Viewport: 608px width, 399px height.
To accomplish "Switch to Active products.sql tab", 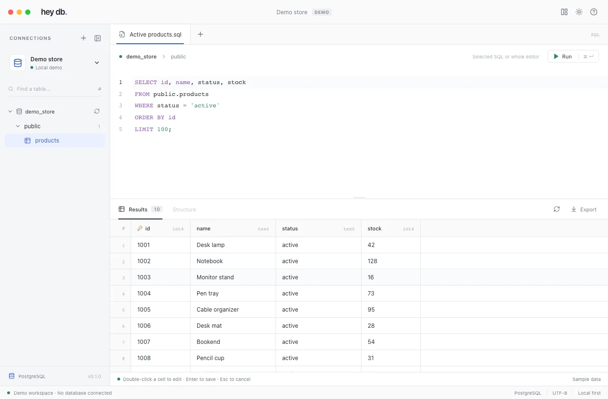I will click(150, 34).
